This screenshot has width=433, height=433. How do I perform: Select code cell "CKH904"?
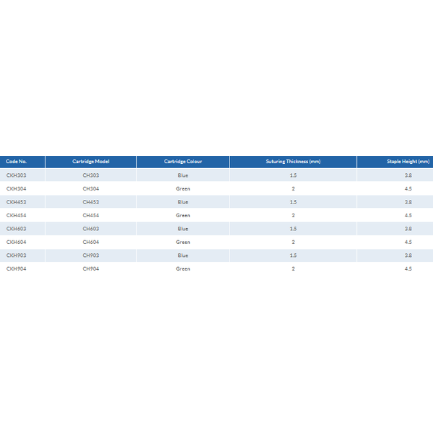point(17,268)
